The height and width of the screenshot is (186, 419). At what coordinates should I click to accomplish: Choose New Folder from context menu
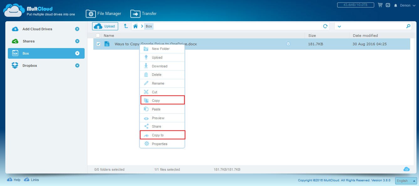[x=162, y=49]
